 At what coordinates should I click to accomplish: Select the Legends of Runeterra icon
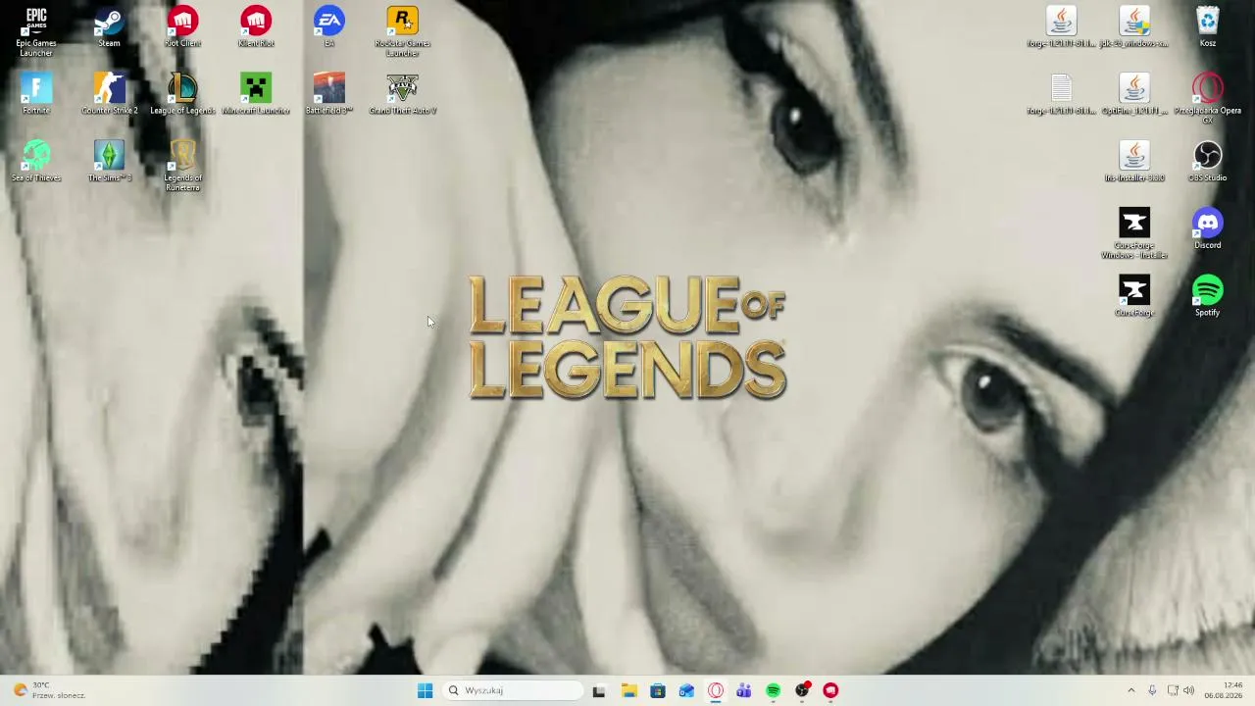click(x=182, y=166)
